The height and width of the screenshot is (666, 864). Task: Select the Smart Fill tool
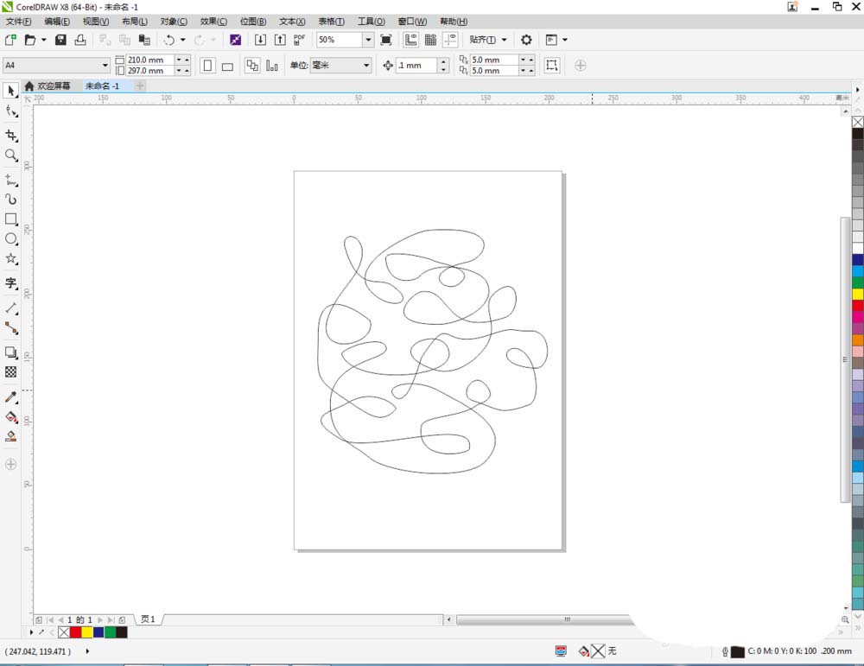pos(10,437)
